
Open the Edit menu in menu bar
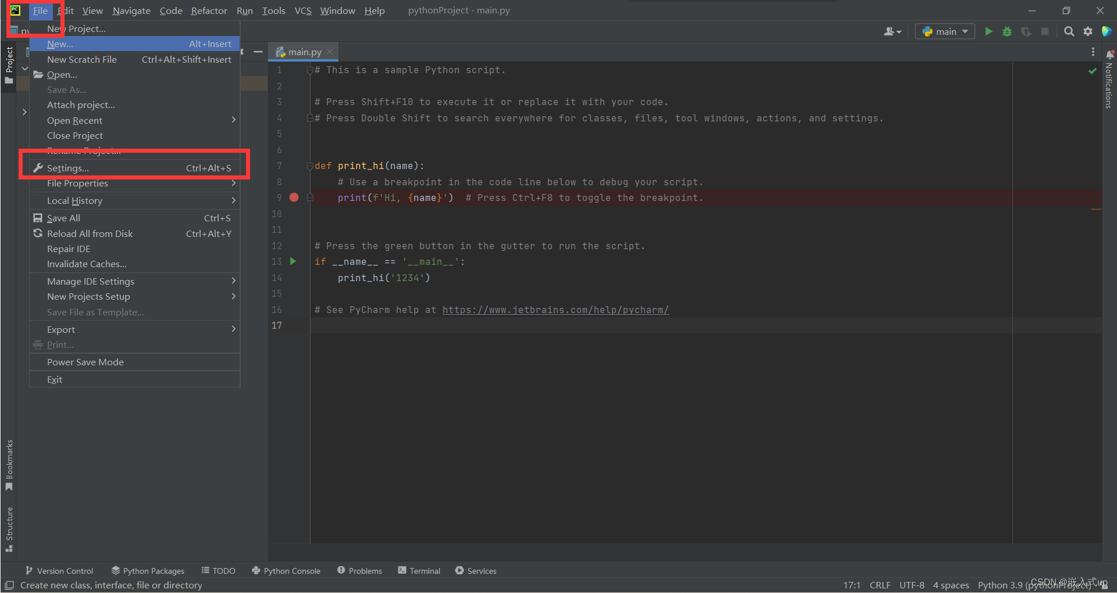tap(65, 10)
